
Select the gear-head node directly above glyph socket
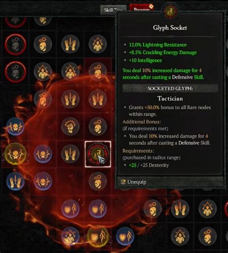click(x=98, y=126)
